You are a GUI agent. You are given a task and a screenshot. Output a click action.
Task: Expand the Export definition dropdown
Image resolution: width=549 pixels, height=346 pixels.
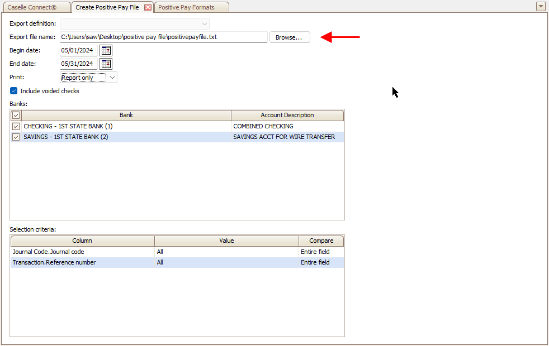pyautogui.click(x=205, y=24)
